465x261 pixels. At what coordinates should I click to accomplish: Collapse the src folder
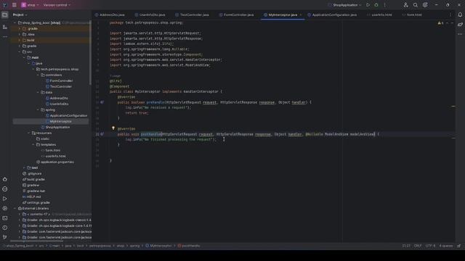(x=20, y=51)
